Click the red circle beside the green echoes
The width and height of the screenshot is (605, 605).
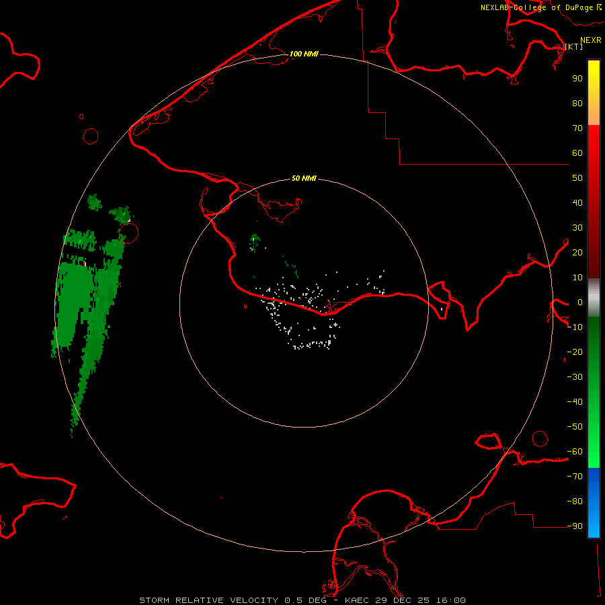[128, 233]
